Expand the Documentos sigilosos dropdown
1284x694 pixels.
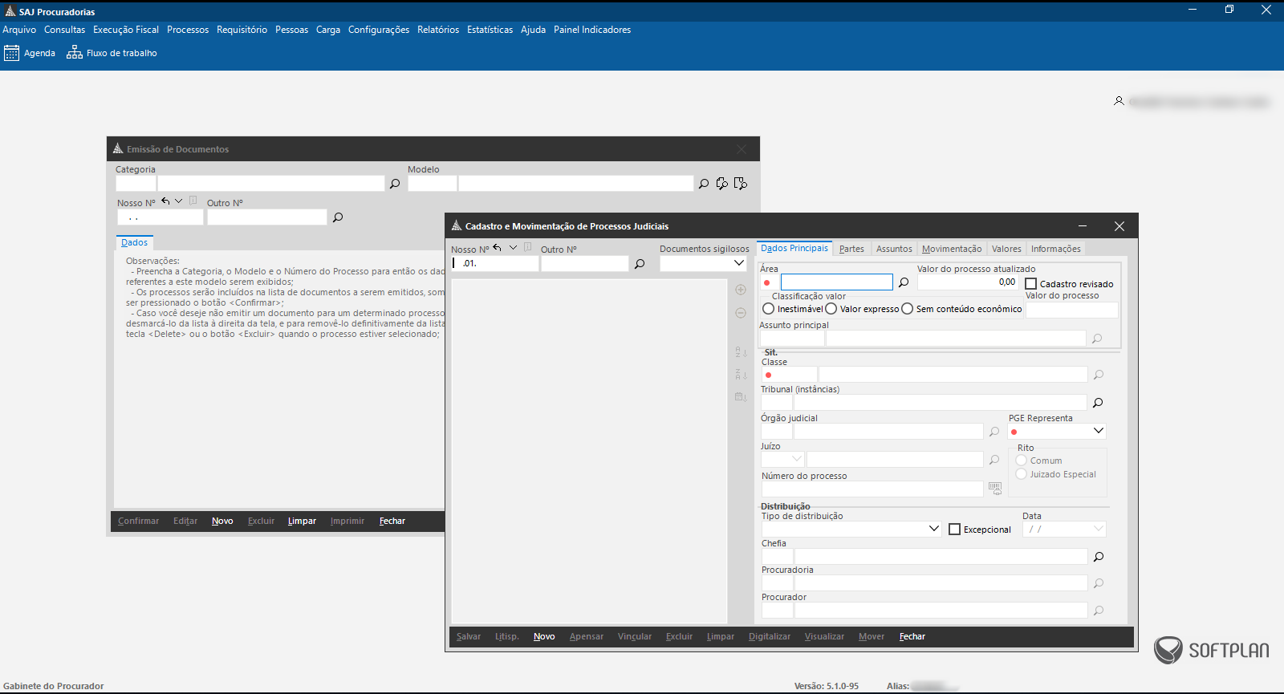pyautogui.click(x=739, y=263)
